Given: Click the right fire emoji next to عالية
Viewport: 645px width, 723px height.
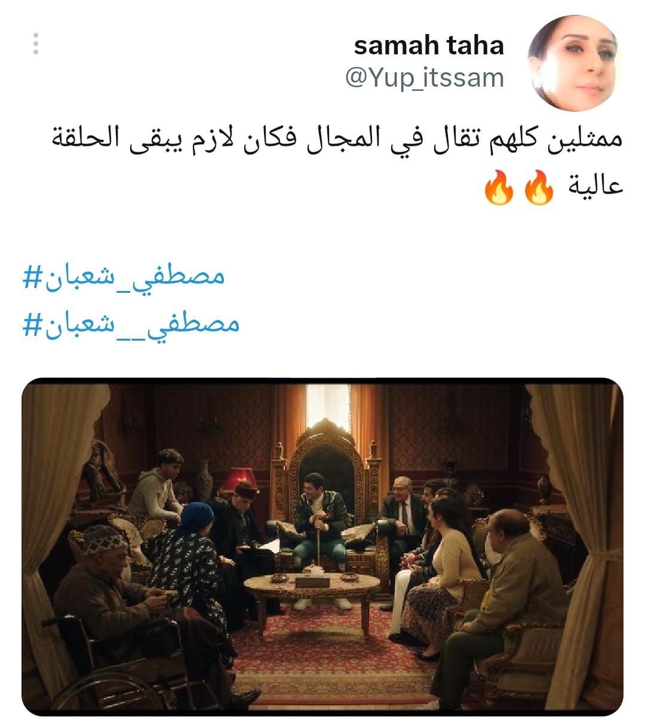Looking at the screenshot, I should pos(540,188).
